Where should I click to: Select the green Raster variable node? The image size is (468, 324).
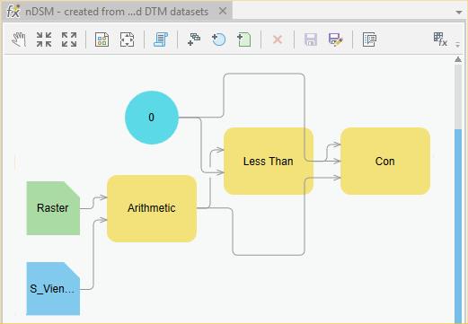click(53, 208)
